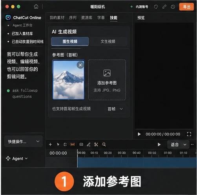Viewport: 197px width, 195px height.
Task: Click the 已加入素材库 status item
Action: click(22, 34)
